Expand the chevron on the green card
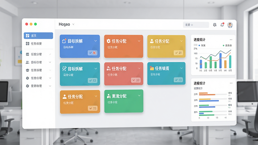 pos(139,95)
